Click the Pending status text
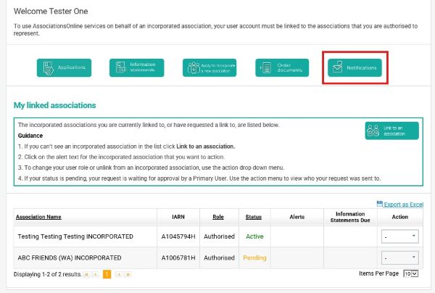The width and height of the screenshot is (435, 293). pos(254,257)
